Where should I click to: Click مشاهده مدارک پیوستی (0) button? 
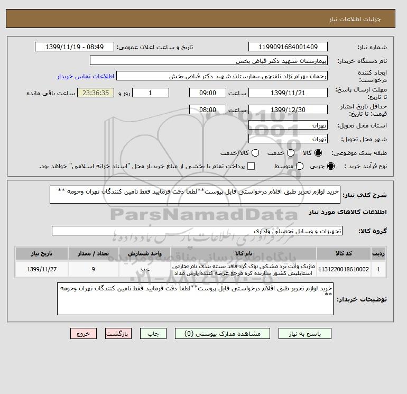point(223,334)
